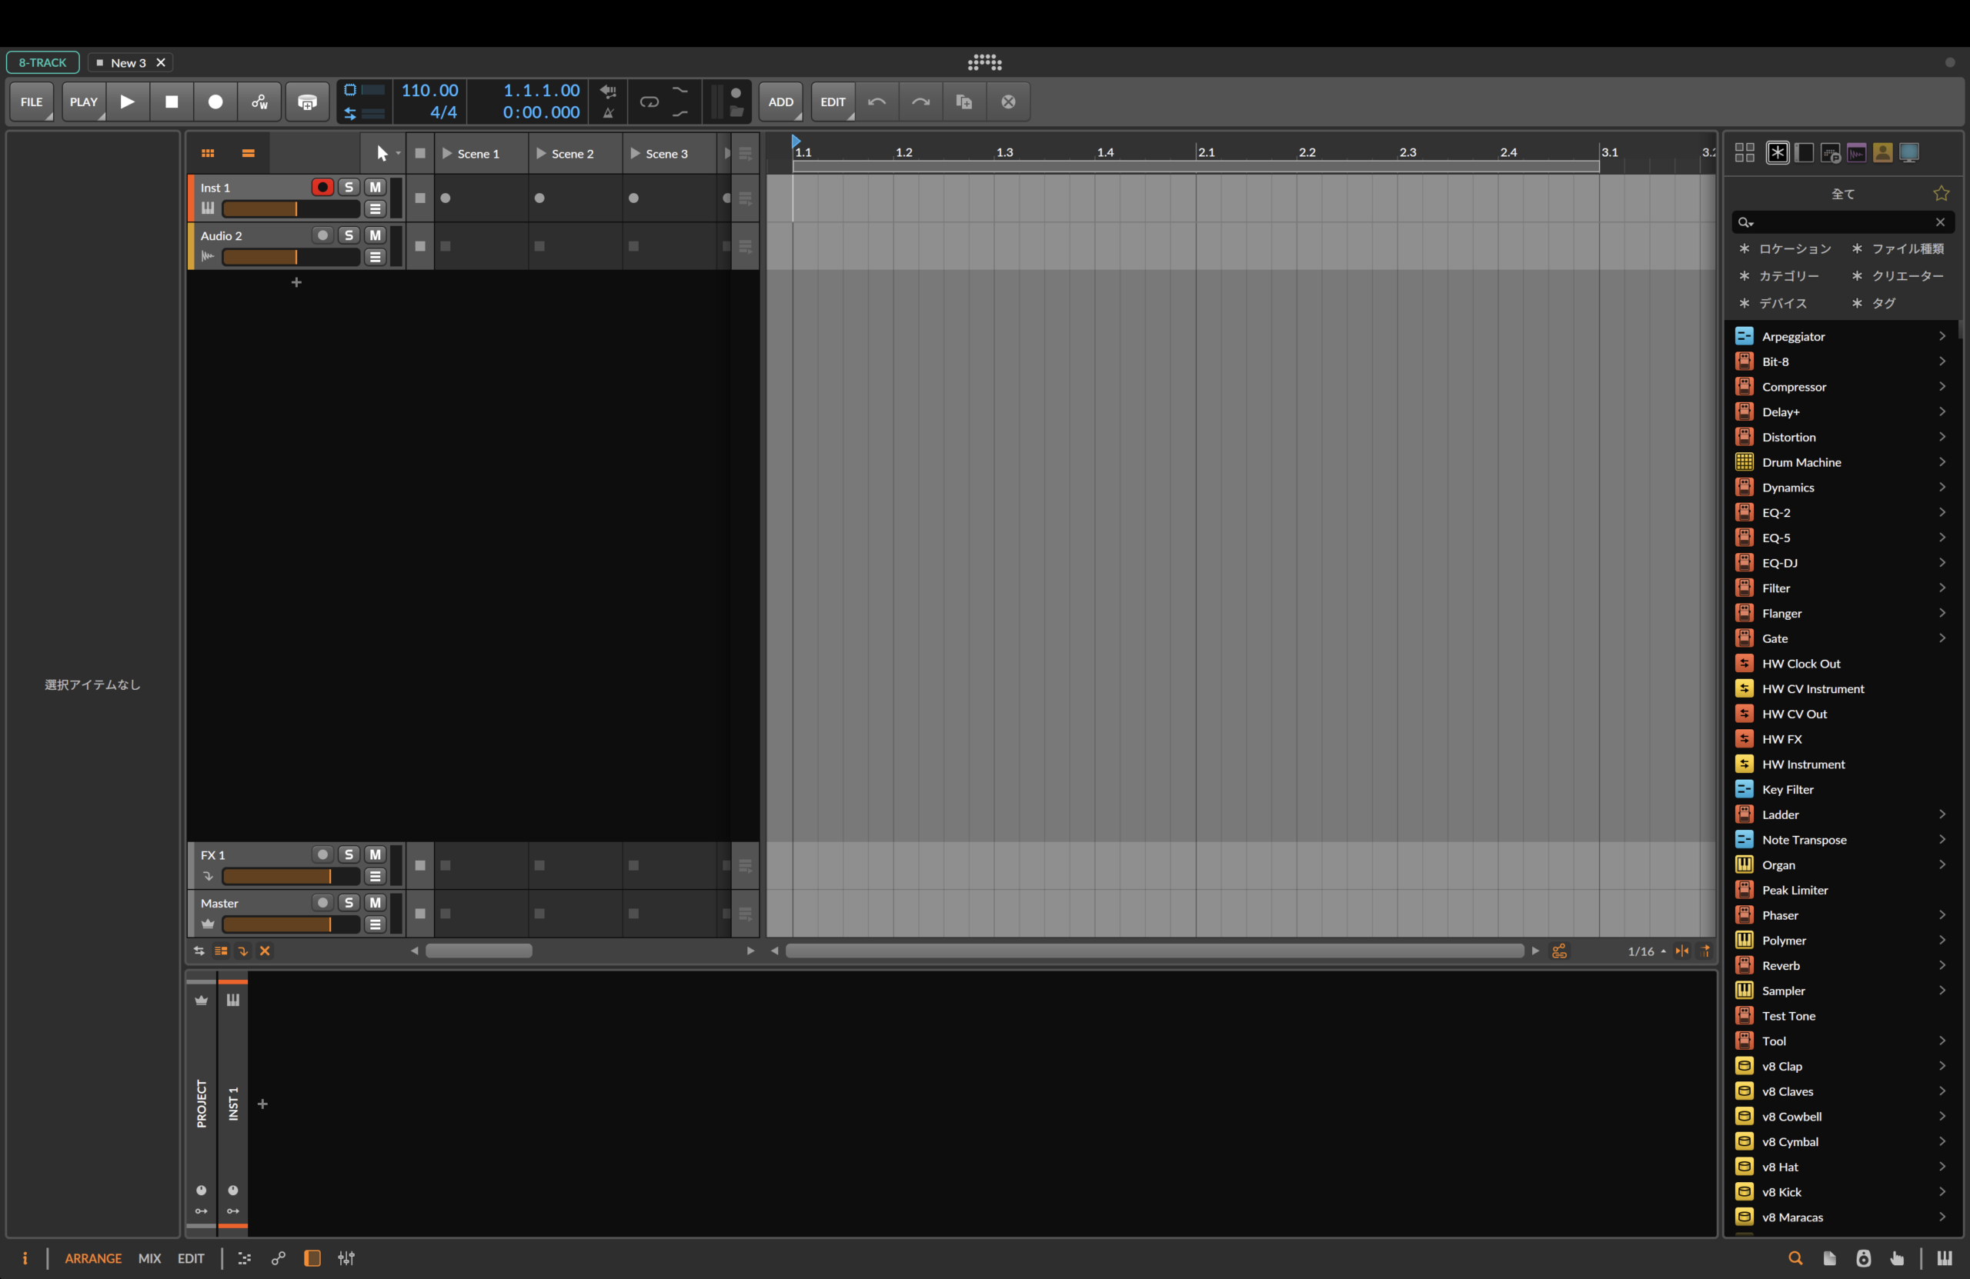1970x1279 pixels.
Task: Solo the Inst 1 track
Action: (x=349, y=188)
